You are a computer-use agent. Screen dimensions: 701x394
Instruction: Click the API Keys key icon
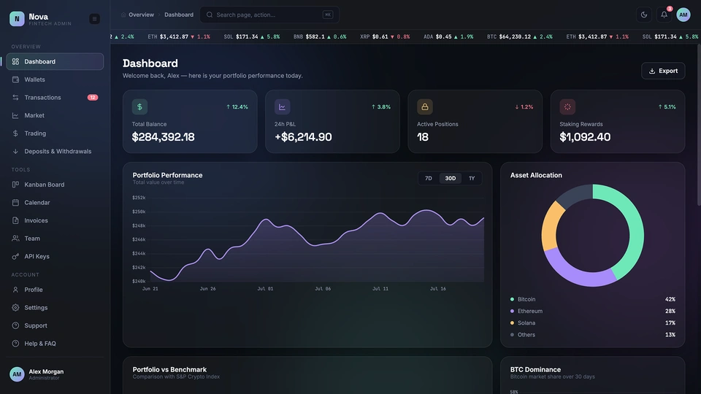coord(15,256)
